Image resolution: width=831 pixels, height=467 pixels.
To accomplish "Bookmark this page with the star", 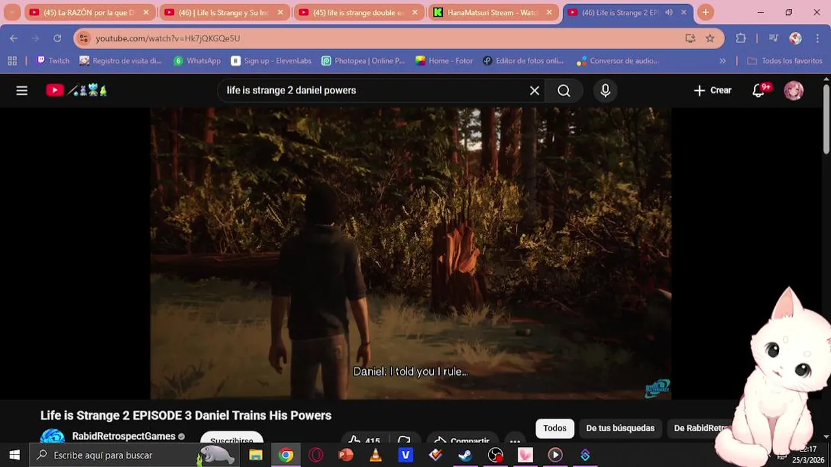I will pyautogui.click(x=710, y=38).
